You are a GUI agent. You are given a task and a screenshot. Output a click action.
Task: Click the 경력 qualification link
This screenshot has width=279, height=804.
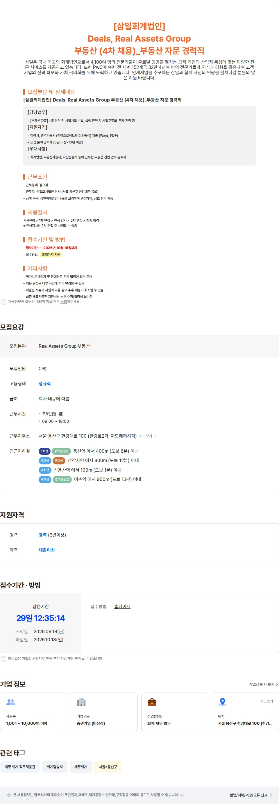click(43, 535)
